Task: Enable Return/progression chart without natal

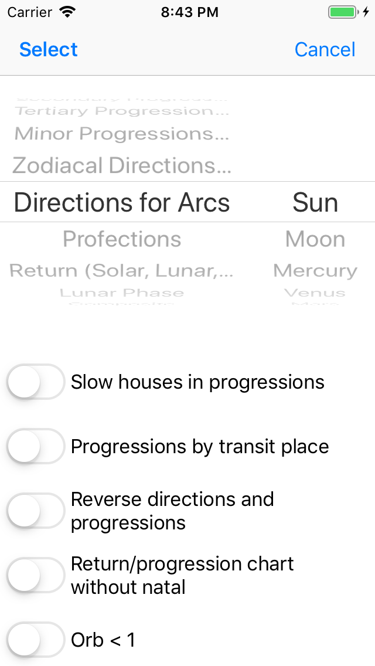Action: [x=35, y=575]
